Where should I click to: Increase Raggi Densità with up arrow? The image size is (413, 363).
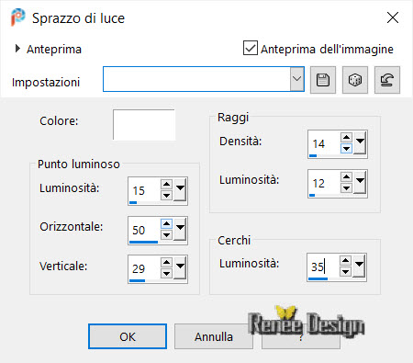click(346, 137)
